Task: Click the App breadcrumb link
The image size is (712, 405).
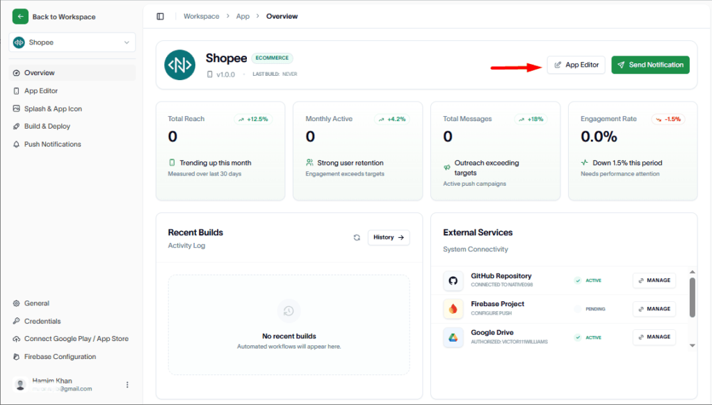Action: click(x=243, y=17)
